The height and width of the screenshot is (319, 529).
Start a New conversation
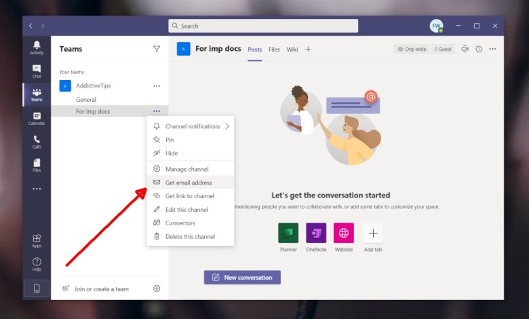coord(242,278)
